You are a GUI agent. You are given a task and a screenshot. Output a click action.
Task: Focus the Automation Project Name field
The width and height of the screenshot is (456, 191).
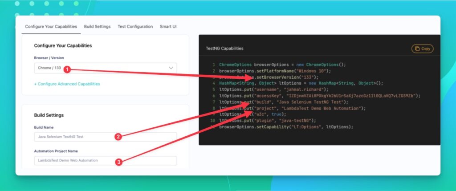pyautogui.click(x=105, y=160)
